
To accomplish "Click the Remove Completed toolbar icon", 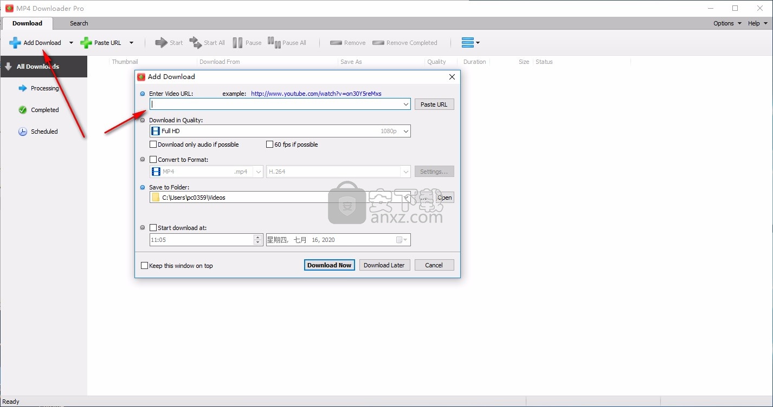I will (378, 43).
